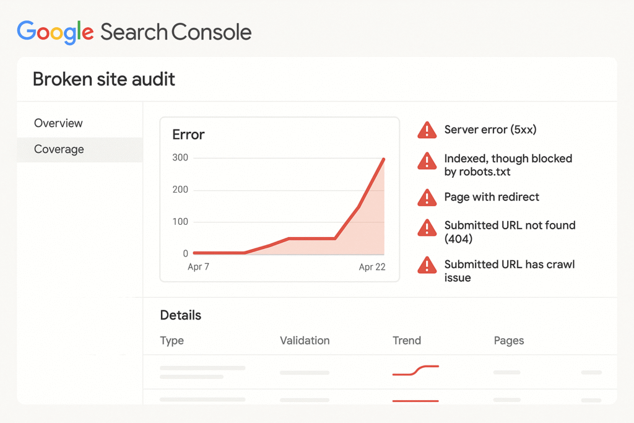The height and width of the screenshot is (423, 634).
Task: Open Indexed, though blocked by robots.txt issue
Action: (x=508, y=165)
